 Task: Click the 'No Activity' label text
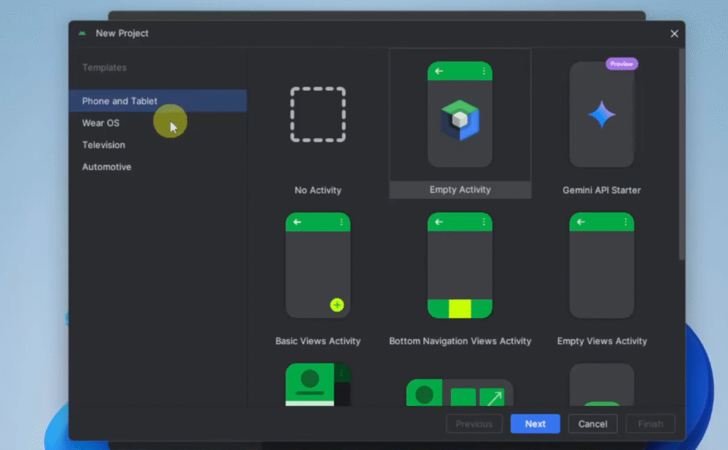pos(318,190)
